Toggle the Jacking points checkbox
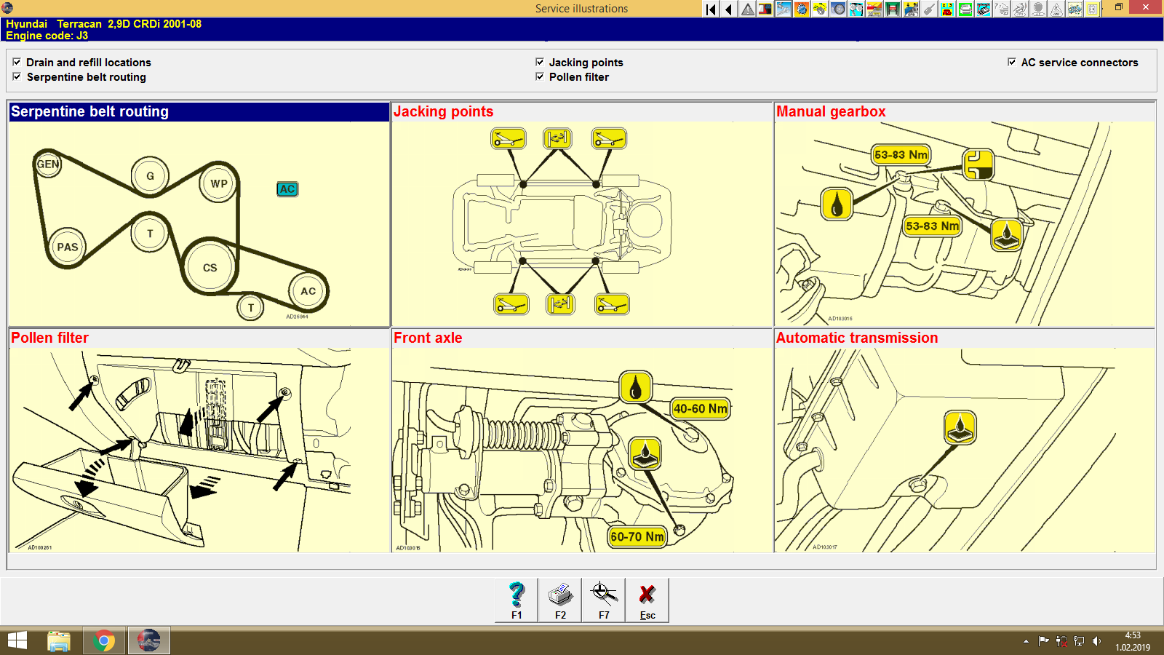 pos(540,62)
